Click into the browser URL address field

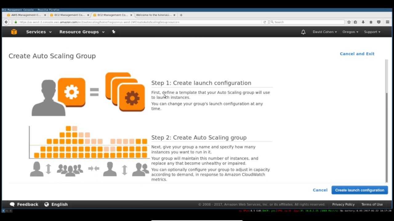140,22
